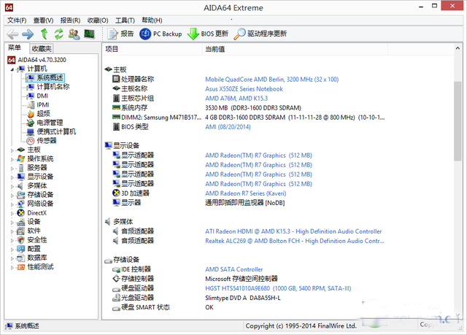The height and width of the screenshot is (335, 467).
Task: Collapse the 计算机 tree node
Action: [12, 69]
